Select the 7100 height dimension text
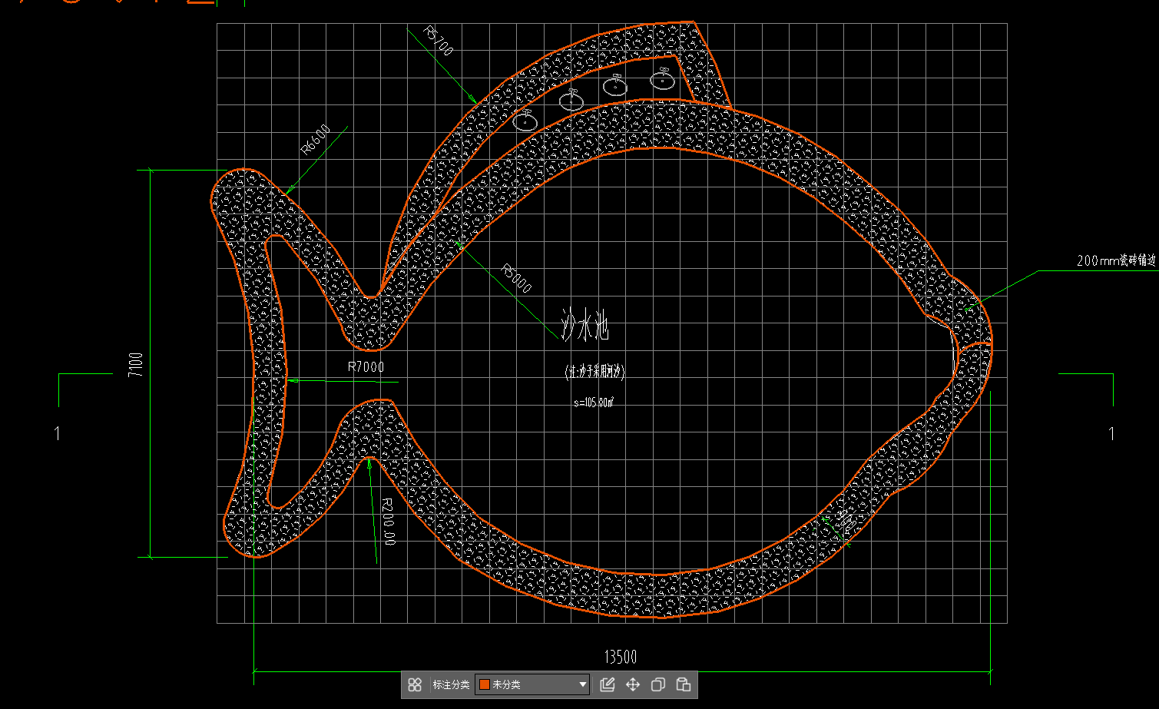 point(137,364)
